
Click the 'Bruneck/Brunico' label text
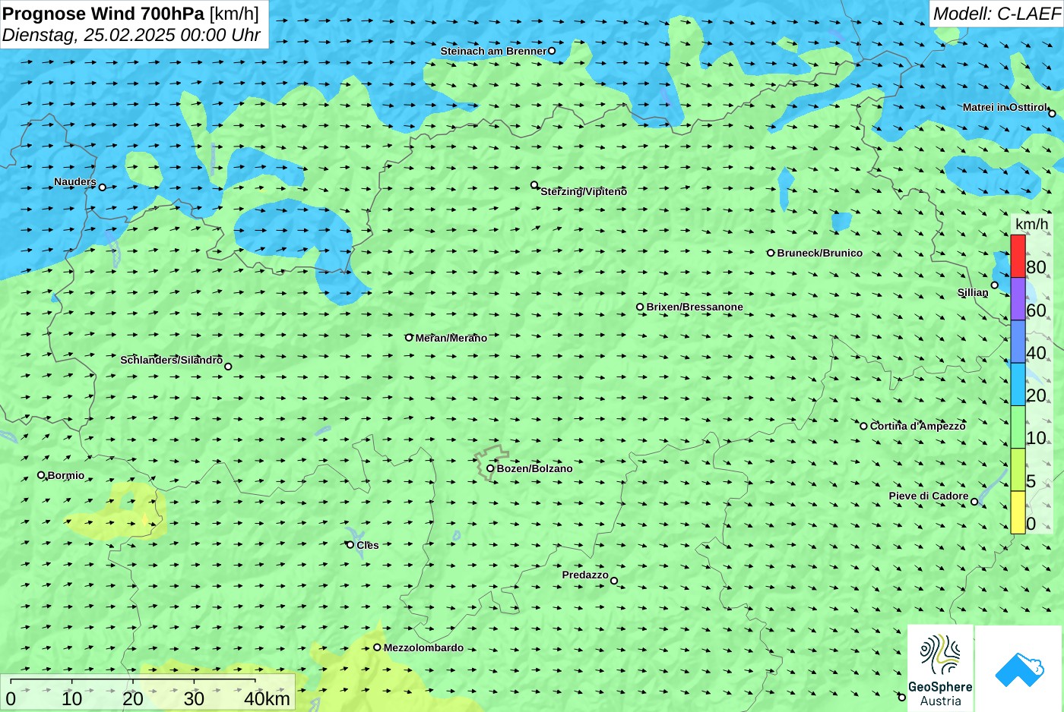click(x=820, y=253)
